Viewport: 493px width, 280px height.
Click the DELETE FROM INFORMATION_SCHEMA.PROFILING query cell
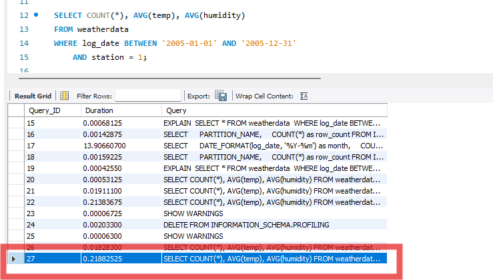pyautogui.click(x=246, y=225)
